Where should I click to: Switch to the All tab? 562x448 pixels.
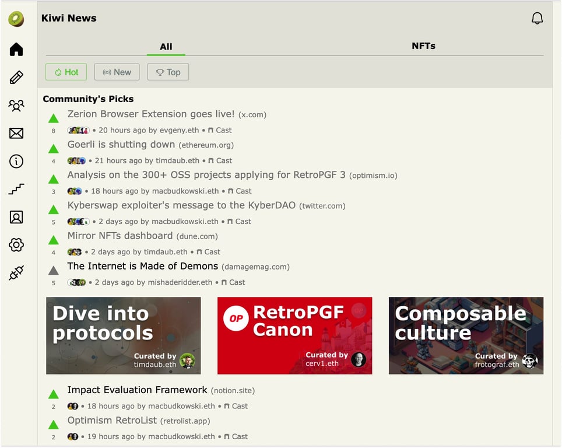tap(166, 47)
